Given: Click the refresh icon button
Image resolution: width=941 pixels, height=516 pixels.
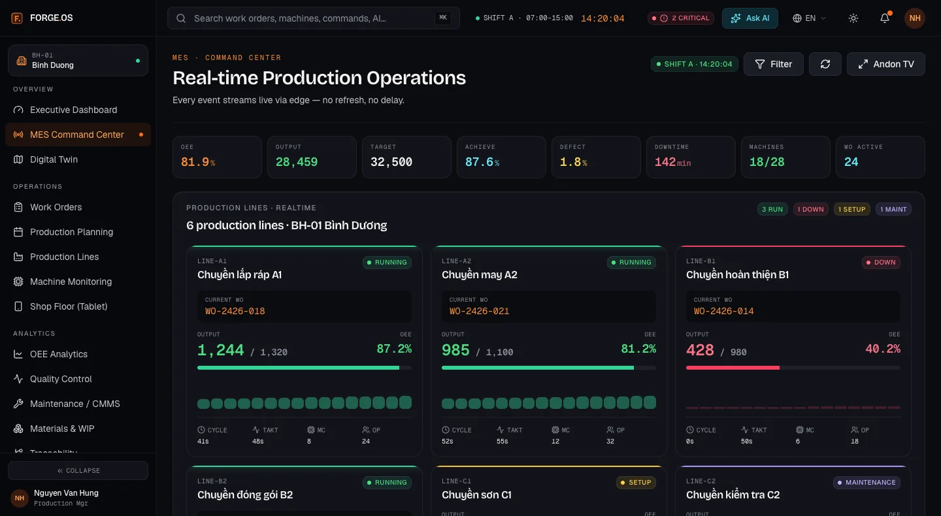Looking at the screenshot, I should point(825,64).
